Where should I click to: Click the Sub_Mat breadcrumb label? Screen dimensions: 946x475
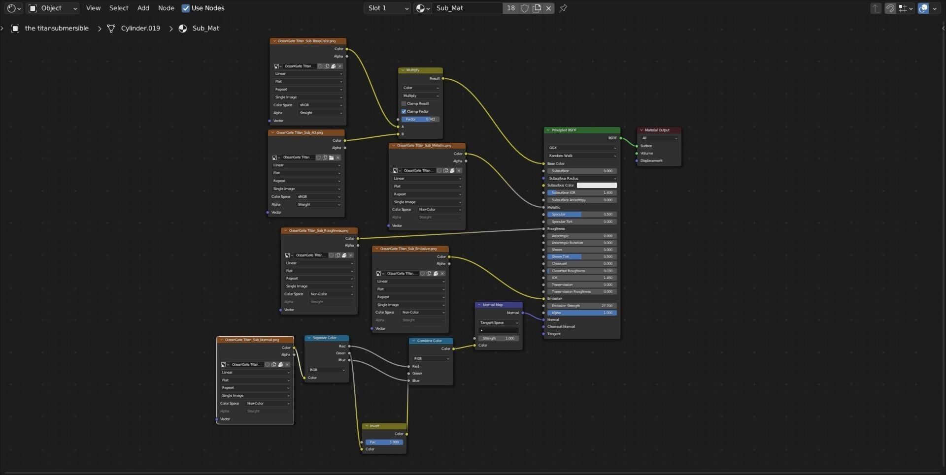coord(206,28)
